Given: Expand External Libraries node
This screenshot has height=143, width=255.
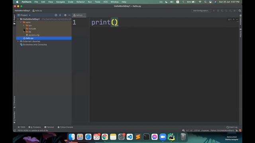Looking at the screenshot, I should pos(18,41).
